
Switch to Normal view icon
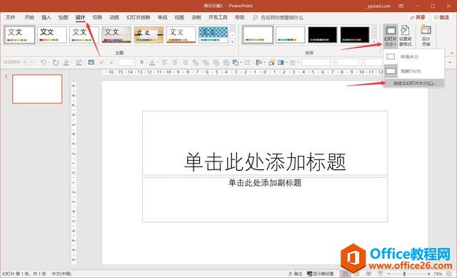(x=345, y=274)
